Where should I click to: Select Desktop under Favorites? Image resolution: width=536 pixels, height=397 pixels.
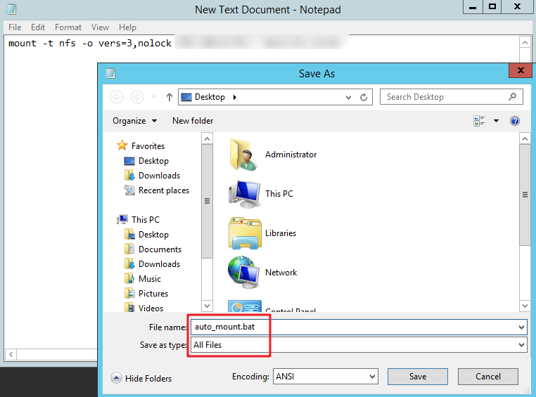pos(146,161)
